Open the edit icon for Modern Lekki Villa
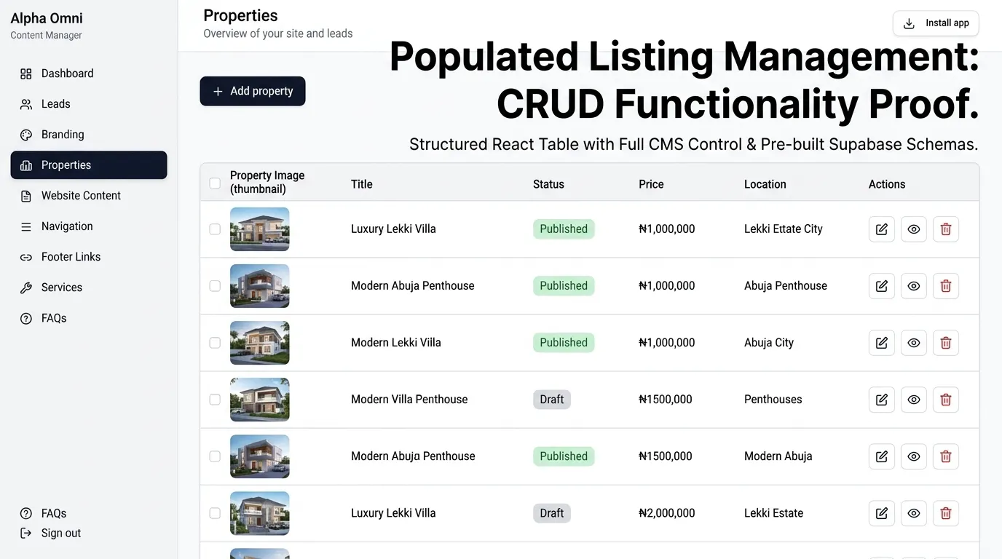1002x559 pixels. point(881,343)
